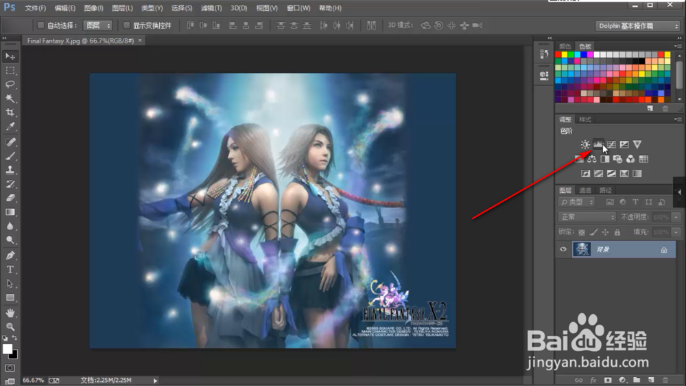Viewport: 686px width, 386px height.
Task: Select the Brush tool
Action: tap(10, 156)
